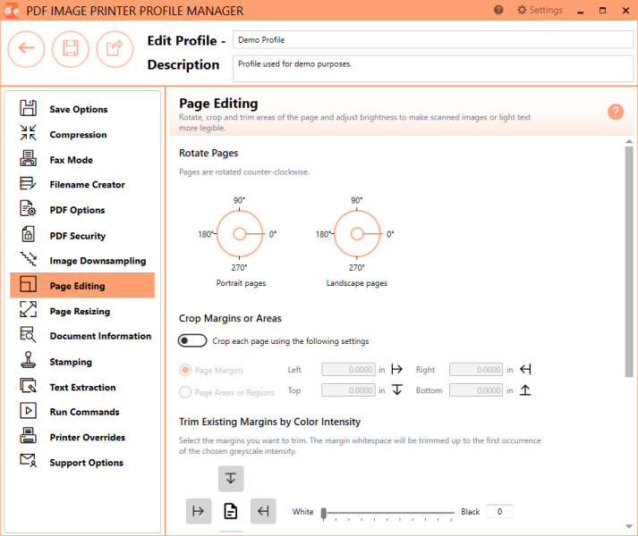
Task: Click the bottom margin arrow icon
Action: click(525, 389)
